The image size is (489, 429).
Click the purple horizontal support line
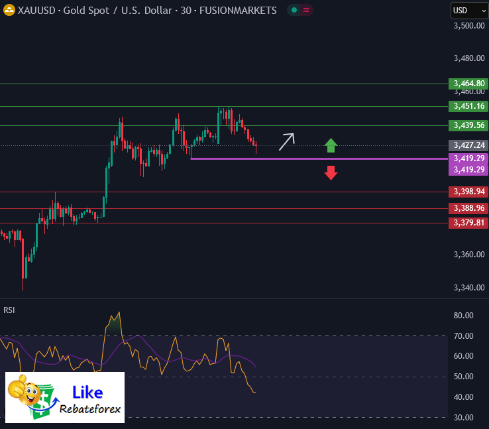click(319, 159)
